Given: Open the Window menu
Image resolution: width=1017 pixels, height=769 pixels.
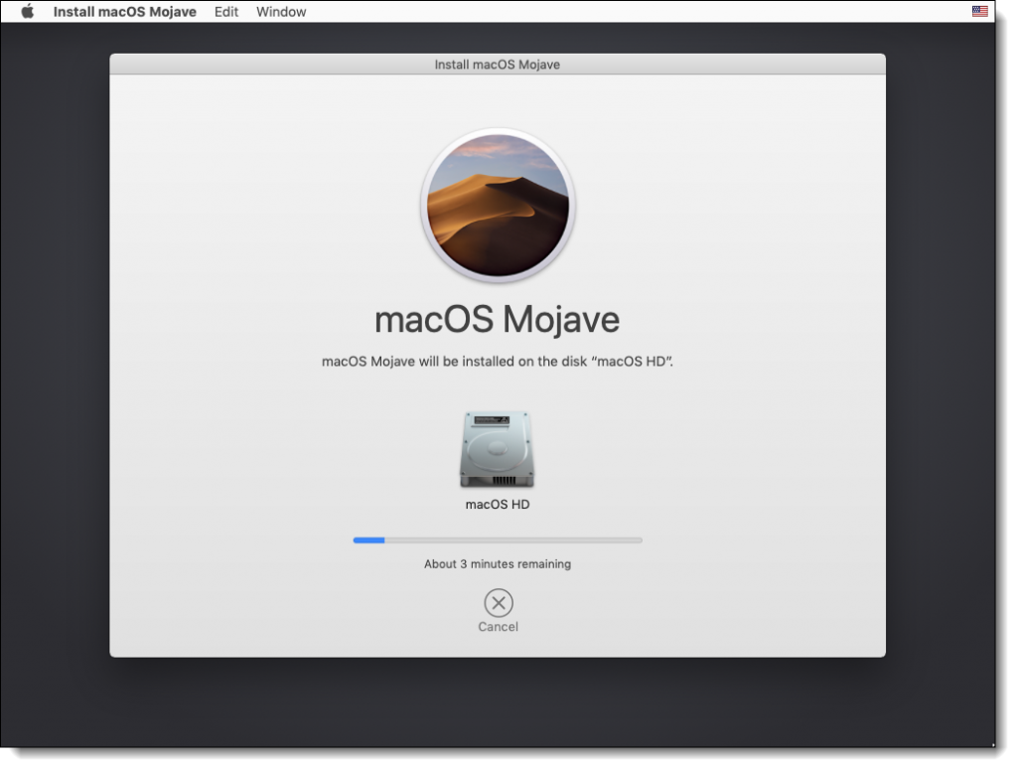Looking at the screenshot, I should [281, 12].
